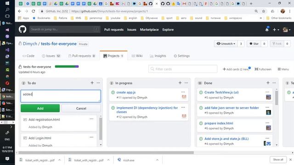
Task: Open the Wiki tab
Action: click(137, 56)
